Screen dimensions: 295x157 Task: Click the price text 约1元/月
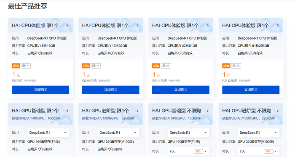click(17, 80)
